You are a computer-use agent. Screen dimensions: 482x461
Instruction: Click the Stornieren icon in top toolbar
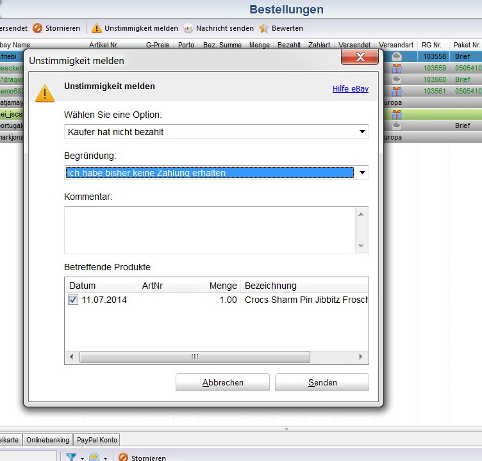pyautogui.click(x=37, y=28)
